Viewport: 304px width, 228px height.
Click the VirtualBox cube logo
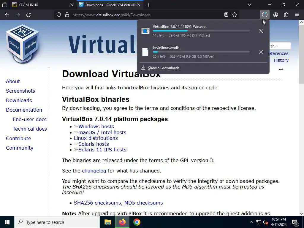pos(23,44)
